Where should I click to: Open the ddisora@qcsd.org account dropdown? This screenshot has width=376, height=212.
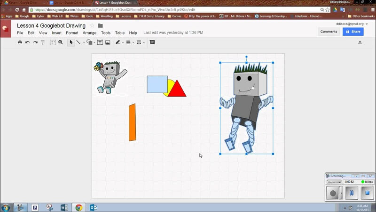352,24
